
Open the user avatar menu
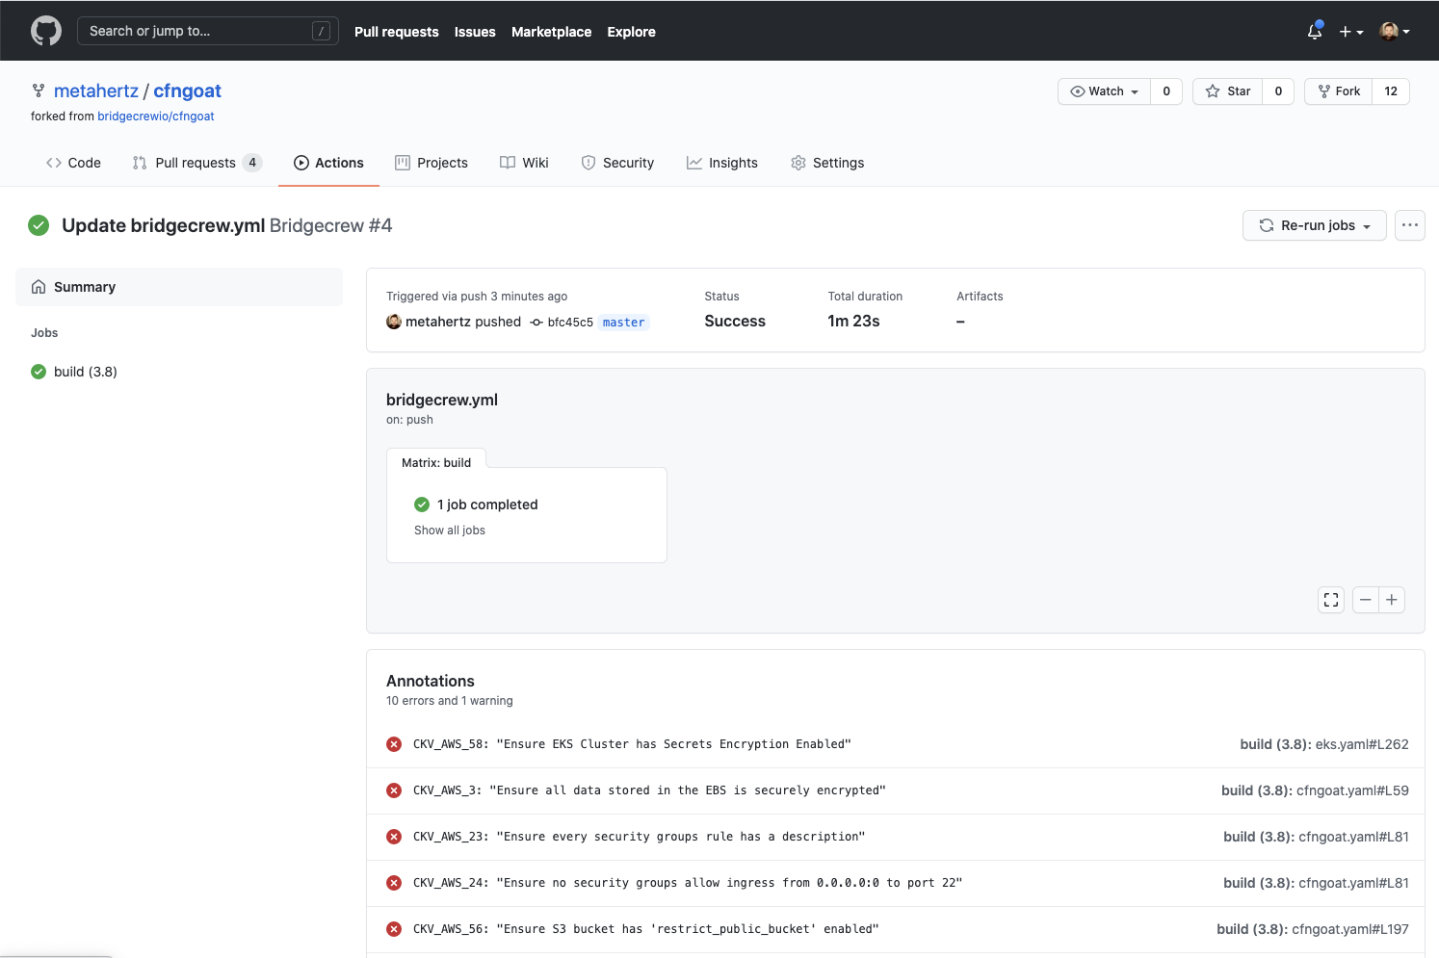coord(1395,32)
